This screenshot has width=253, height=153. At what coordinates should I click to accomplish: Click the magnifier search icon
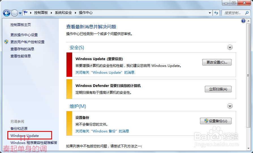click(247, 13)
